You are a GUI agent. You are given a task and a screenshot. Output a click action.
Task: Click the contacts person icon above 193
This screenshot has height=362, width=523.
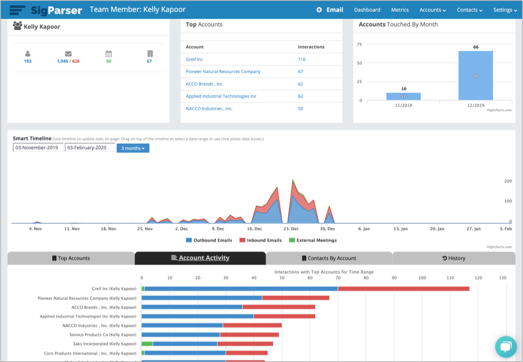(28, 54)
